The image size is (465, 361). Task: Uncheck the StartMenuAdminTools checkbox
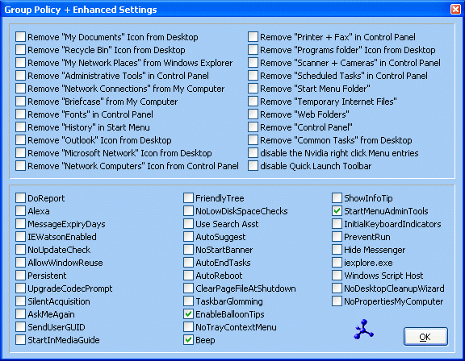[337, 211]
